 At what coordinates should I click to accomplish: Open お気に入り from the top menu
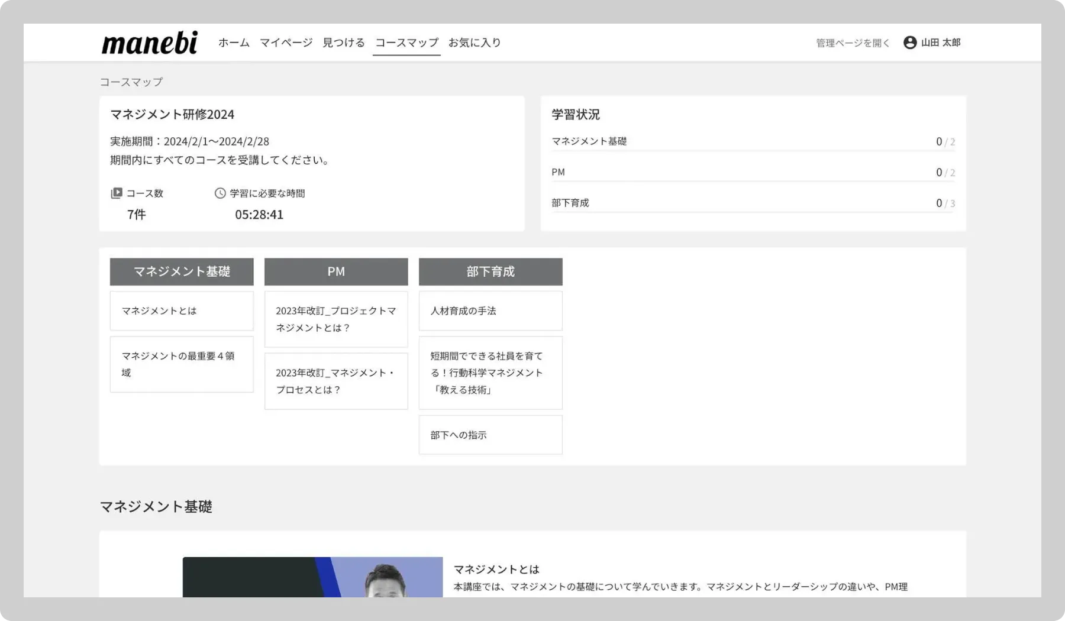[x=475, y=43]
